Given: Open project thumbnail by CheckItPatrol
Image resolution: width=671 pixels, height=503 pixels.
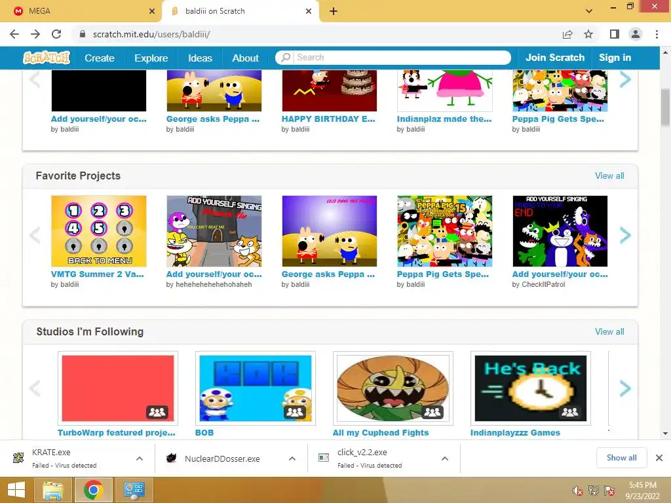Looking at the screenshot, I should 560,231.
